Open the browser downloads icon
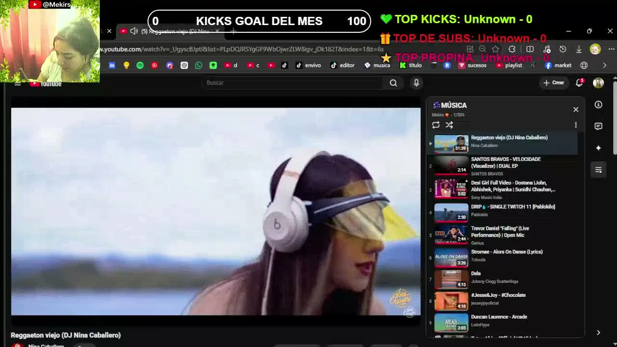 click(579, 49)
